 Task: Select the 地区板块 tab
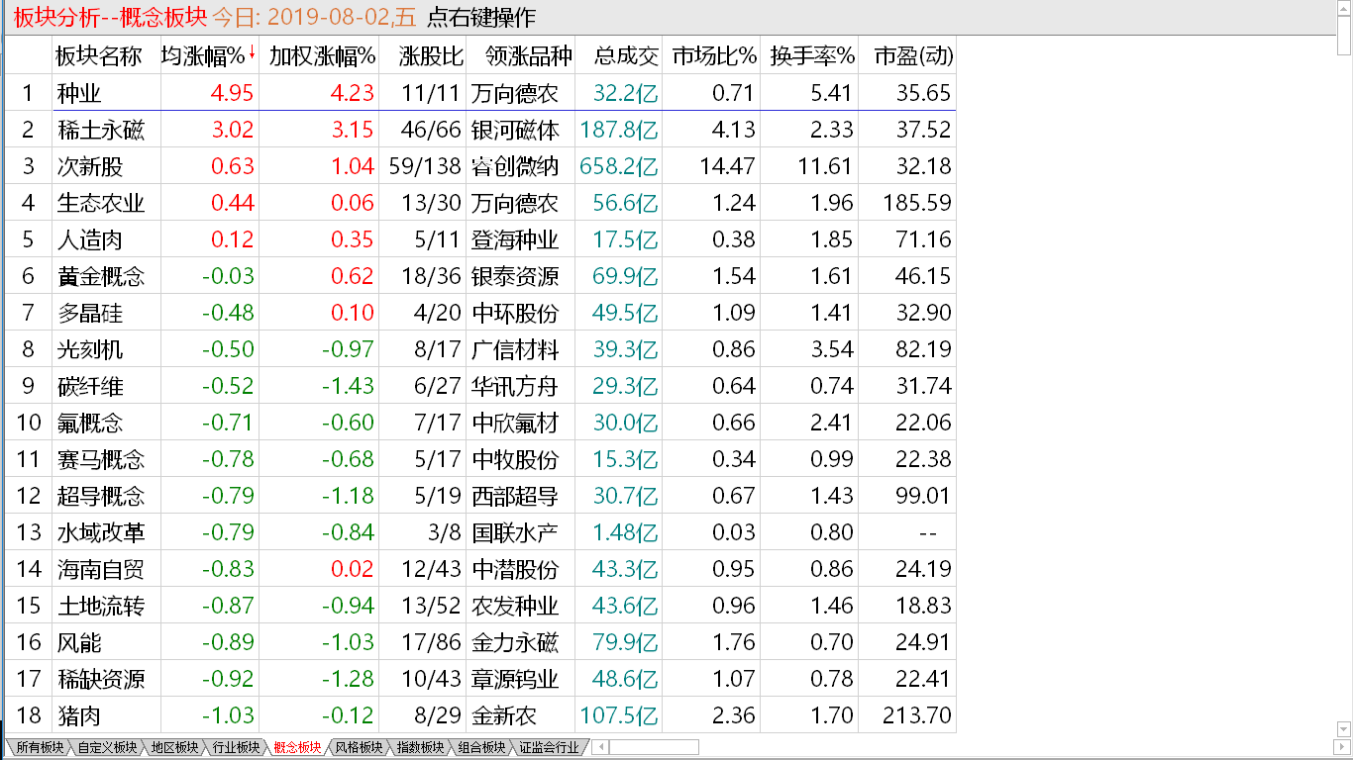174,747
